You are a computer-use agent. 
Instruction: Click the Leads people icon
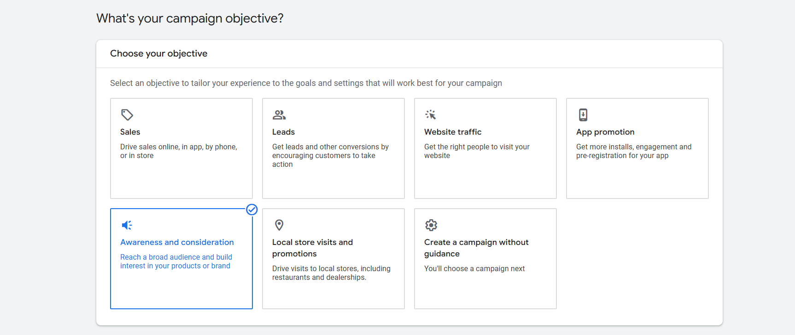click(279, 114)
